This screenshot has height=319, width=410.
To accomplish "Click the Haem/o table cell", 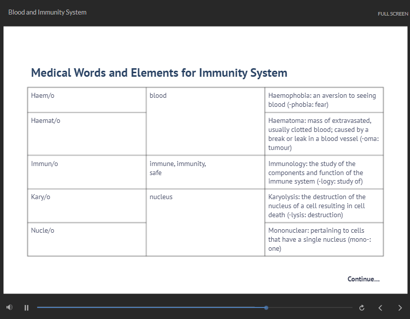I will point(86,100).
